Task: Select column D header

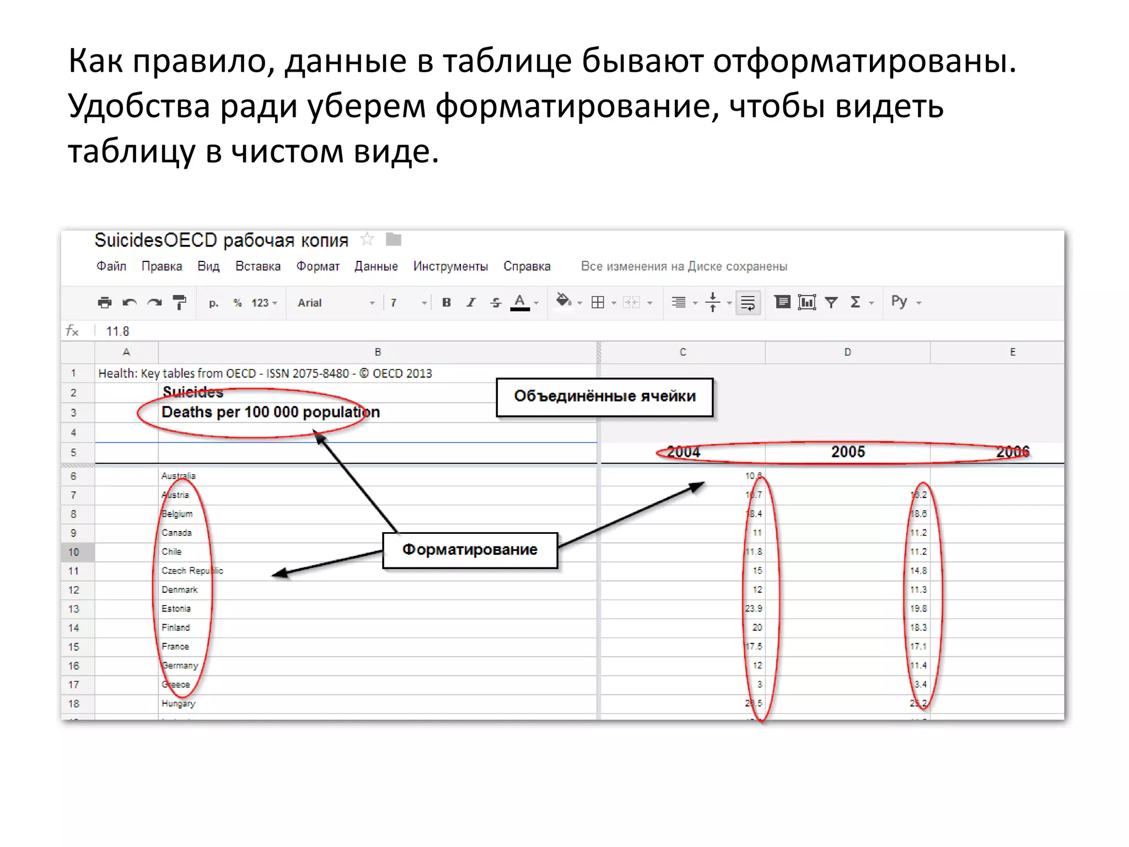Action: click(x=847, y=352)
